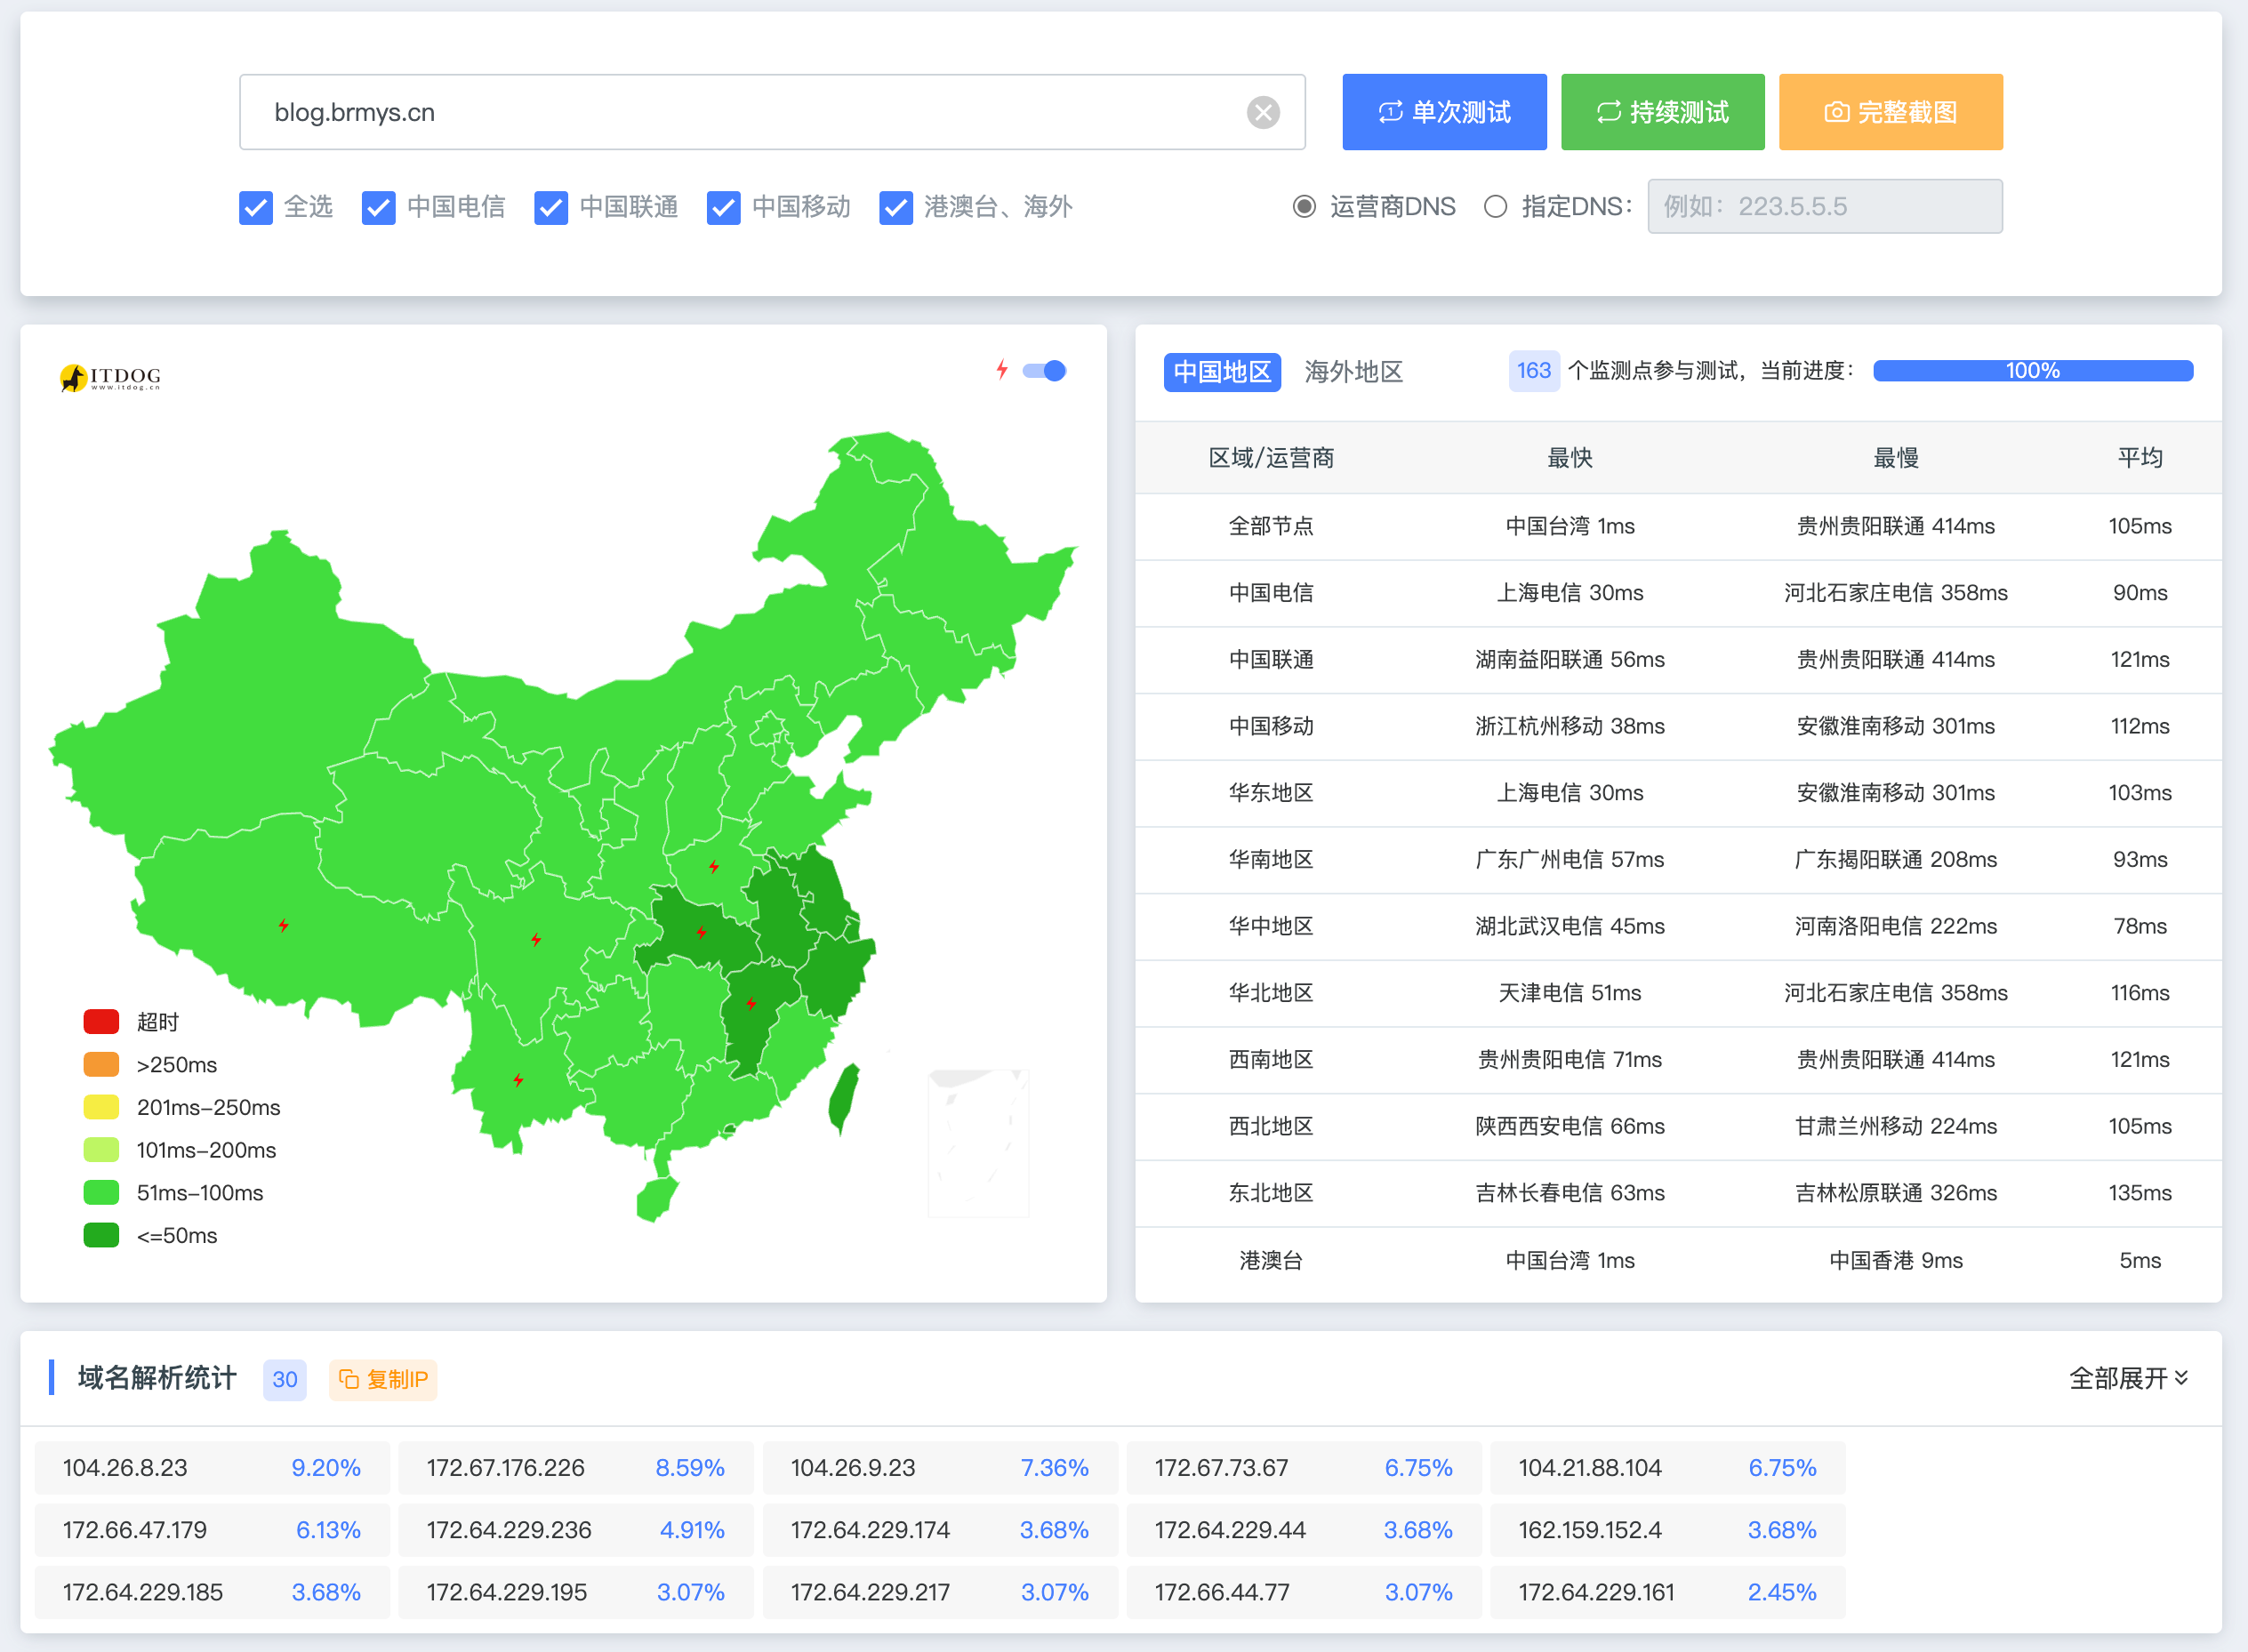Screen dimensions: 2248x1652
Task: Click the <=50ms dark green swatch
Action: coord(101,1235)
